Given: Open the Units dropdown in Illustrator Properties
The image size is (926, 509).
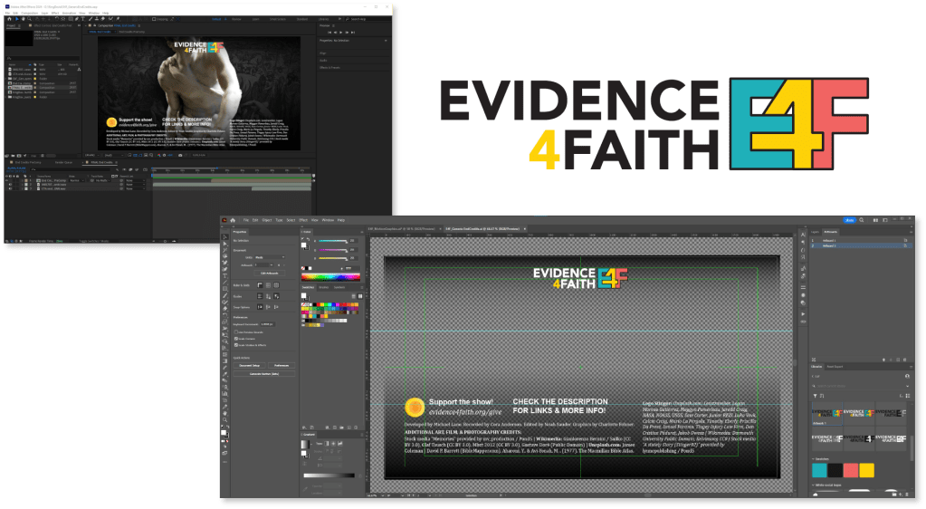Looking at the screenshot, I should pos(270,257).
